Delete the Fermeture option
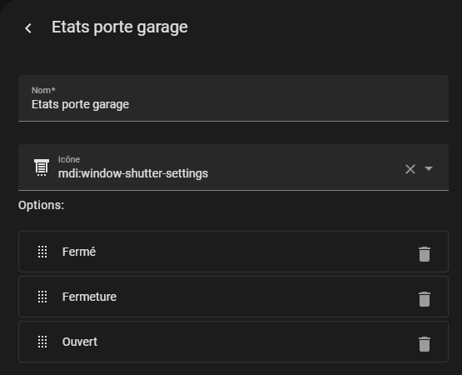The image size is (462, 375). 425,299
